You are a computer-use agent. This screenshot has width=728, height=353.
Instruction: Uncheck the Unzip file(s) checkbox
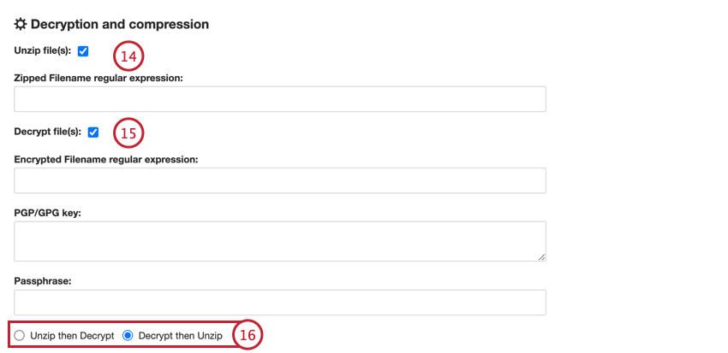point(83,51)
